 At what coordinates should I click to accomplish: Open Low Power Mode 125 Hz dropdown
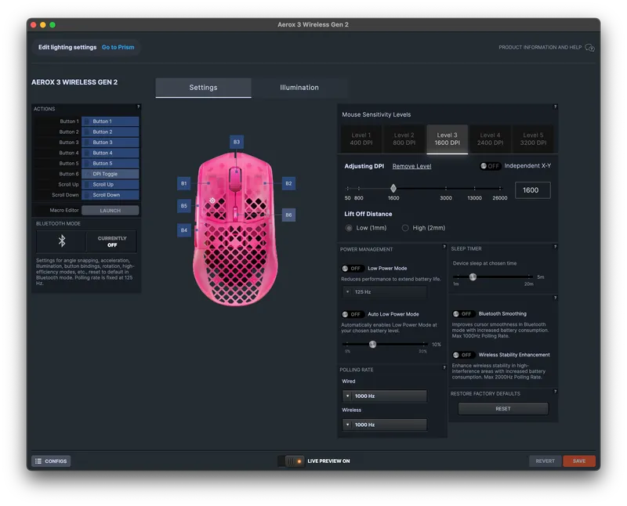pos(384,291)
